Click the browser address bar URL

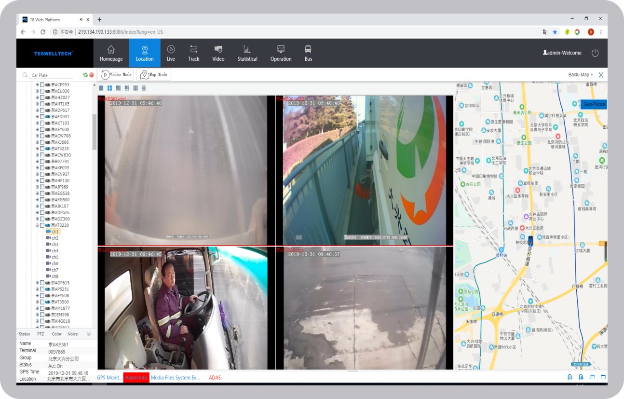pyautogui.click(x=121, y=32)
